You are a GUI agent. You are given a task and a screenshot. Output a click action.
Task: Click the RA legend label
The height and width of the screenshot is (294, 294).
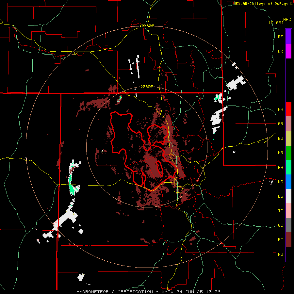click(280, 168)
